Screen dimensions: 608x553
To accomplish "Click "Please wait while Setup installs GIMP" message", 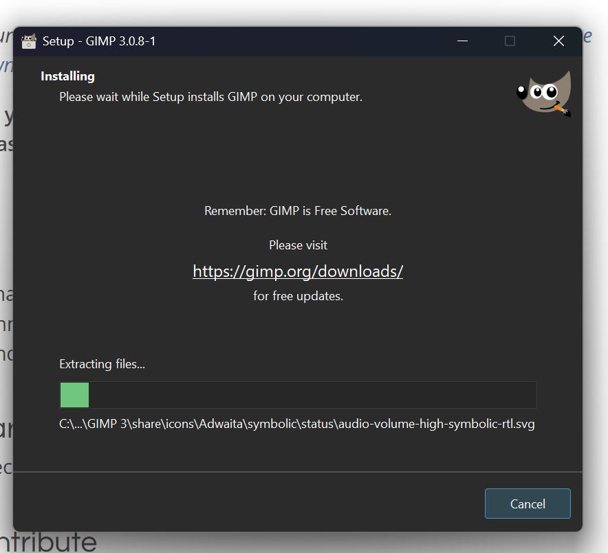I will [x=210, y=97].
